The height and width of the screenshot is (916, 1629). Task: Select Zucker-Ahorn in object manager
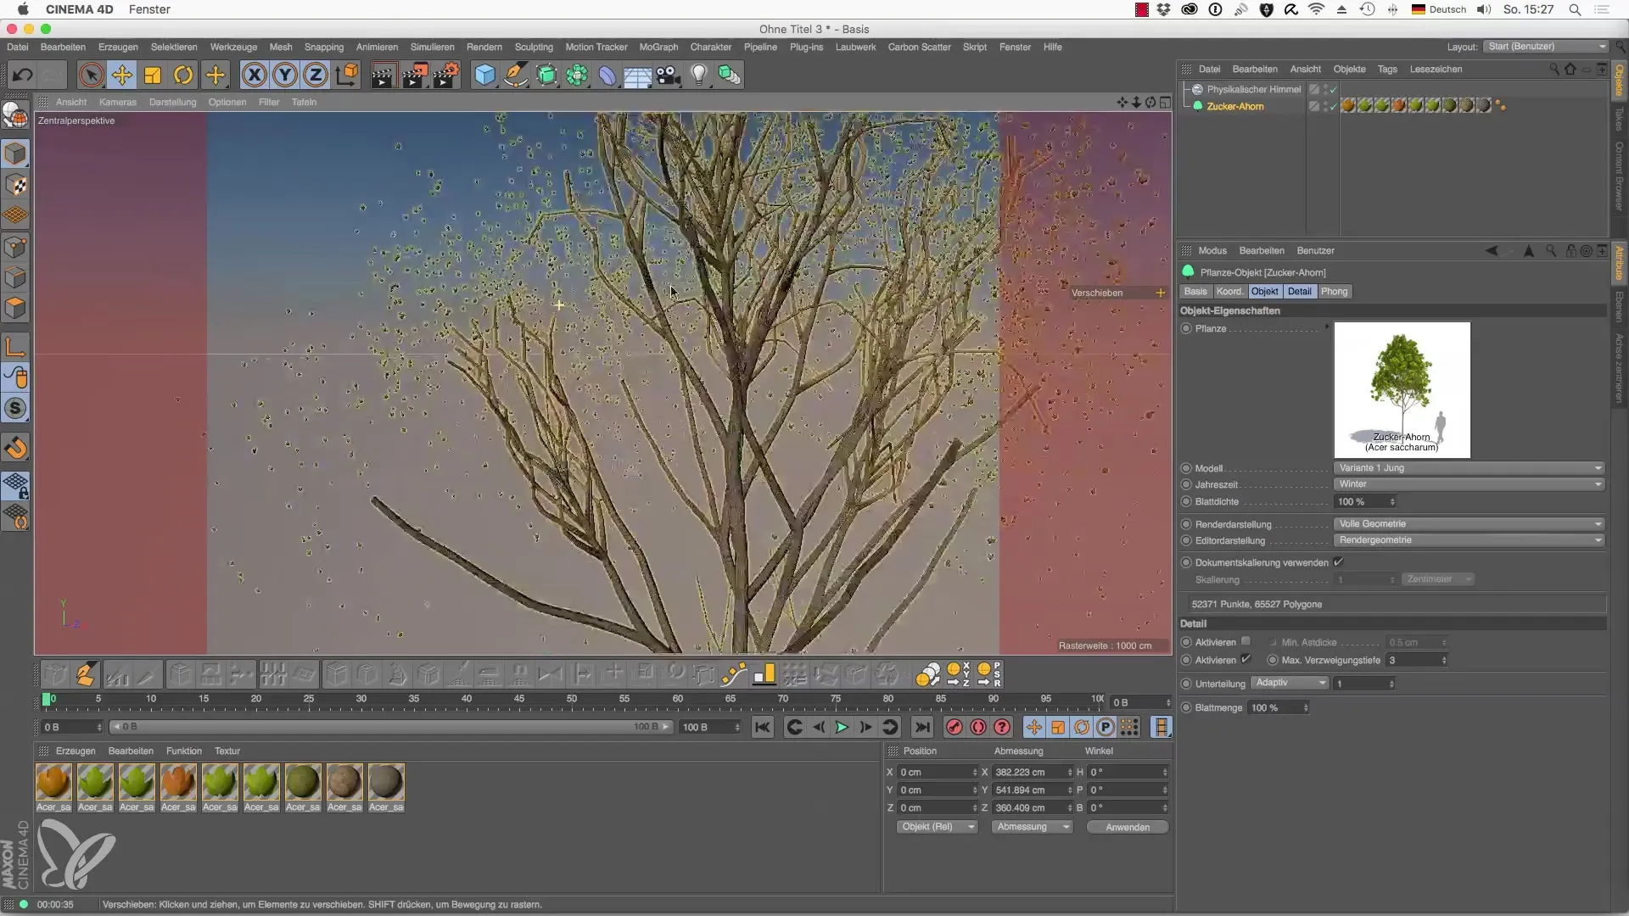[1234, 106]
